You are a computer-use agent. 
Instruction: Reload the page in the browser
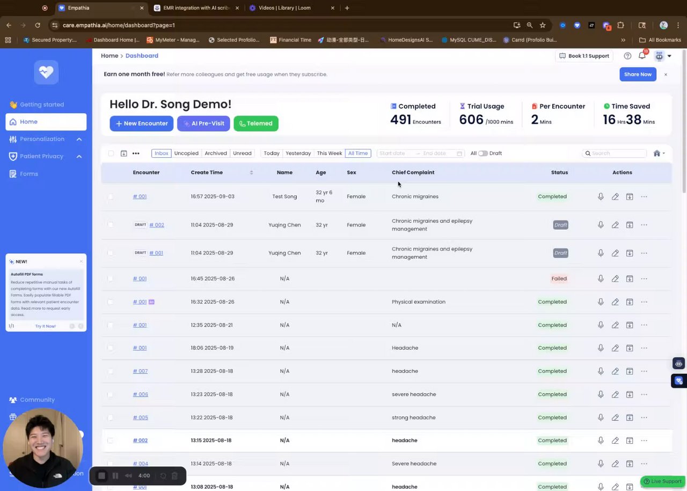click(38, 25)
